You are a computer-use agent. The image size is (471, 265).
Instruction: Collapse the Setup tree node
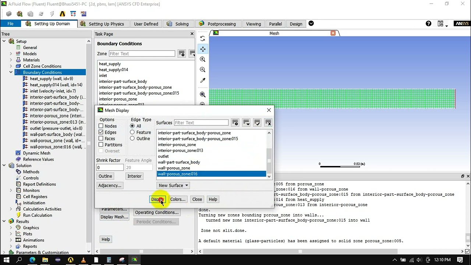tap(4, 41)
